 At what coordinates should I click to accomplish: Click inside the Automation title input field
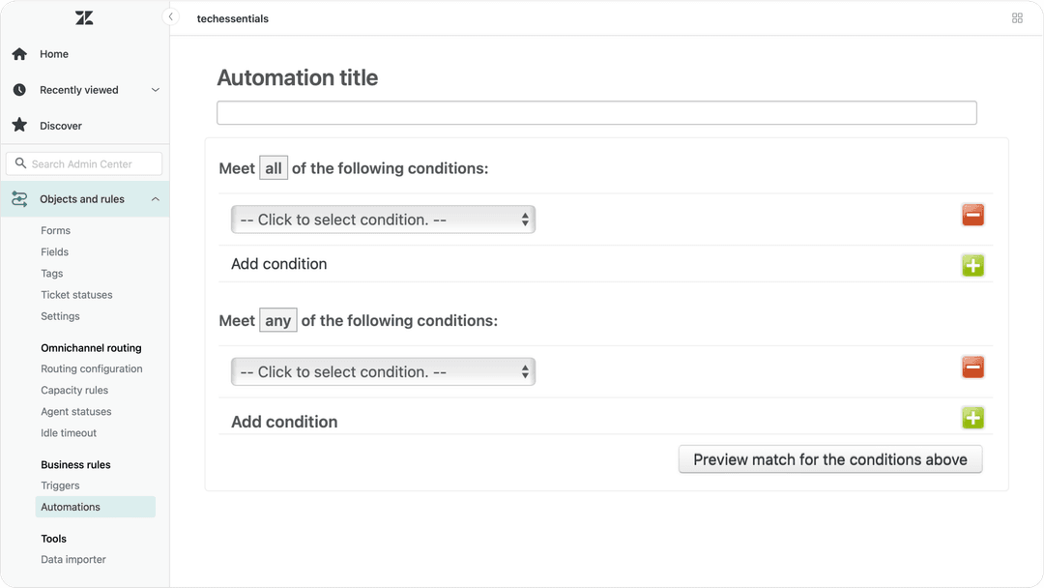(595, 112)
